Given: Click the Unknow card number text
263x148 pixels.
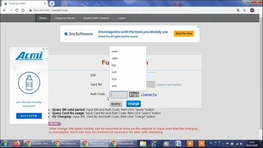Looking at the screenshot, I should [x=168, y=85].
